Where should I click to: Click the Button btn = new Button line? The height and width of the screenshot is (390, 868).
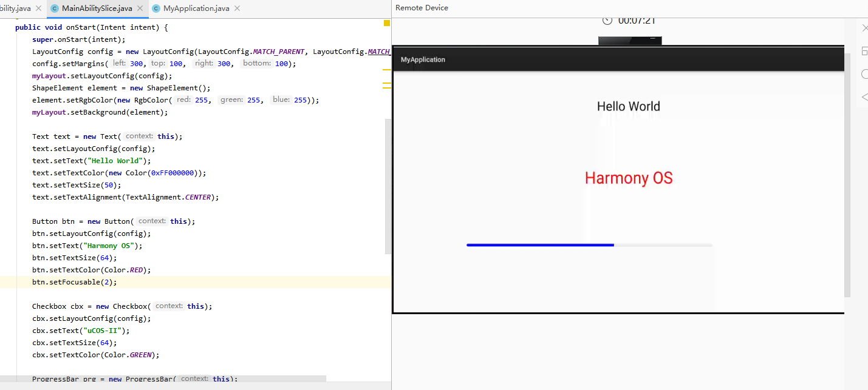[x=114, y=221]
